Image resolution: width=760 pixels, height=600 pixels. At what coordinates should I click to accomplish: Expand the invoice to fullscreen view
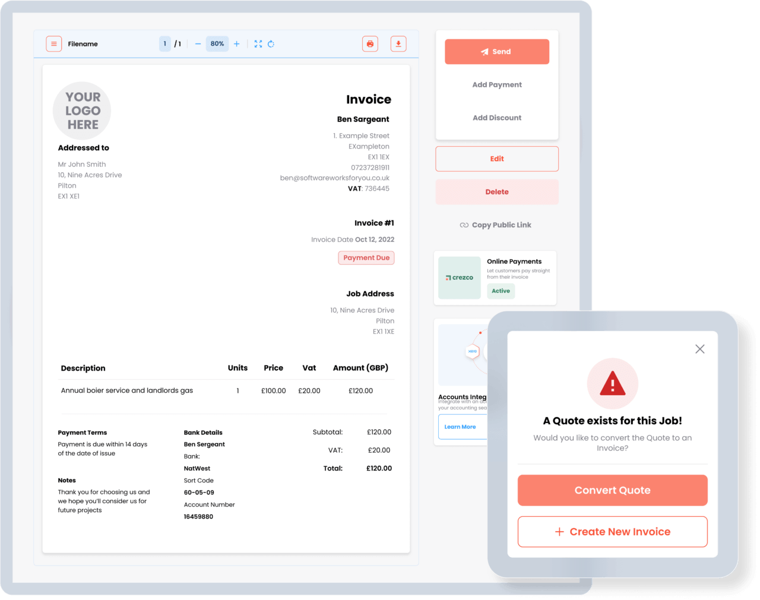tap(258, 43)
